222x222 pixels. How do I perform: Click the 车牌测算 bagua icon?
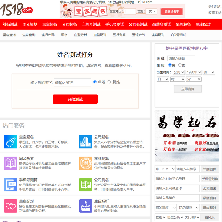[85, 162]
